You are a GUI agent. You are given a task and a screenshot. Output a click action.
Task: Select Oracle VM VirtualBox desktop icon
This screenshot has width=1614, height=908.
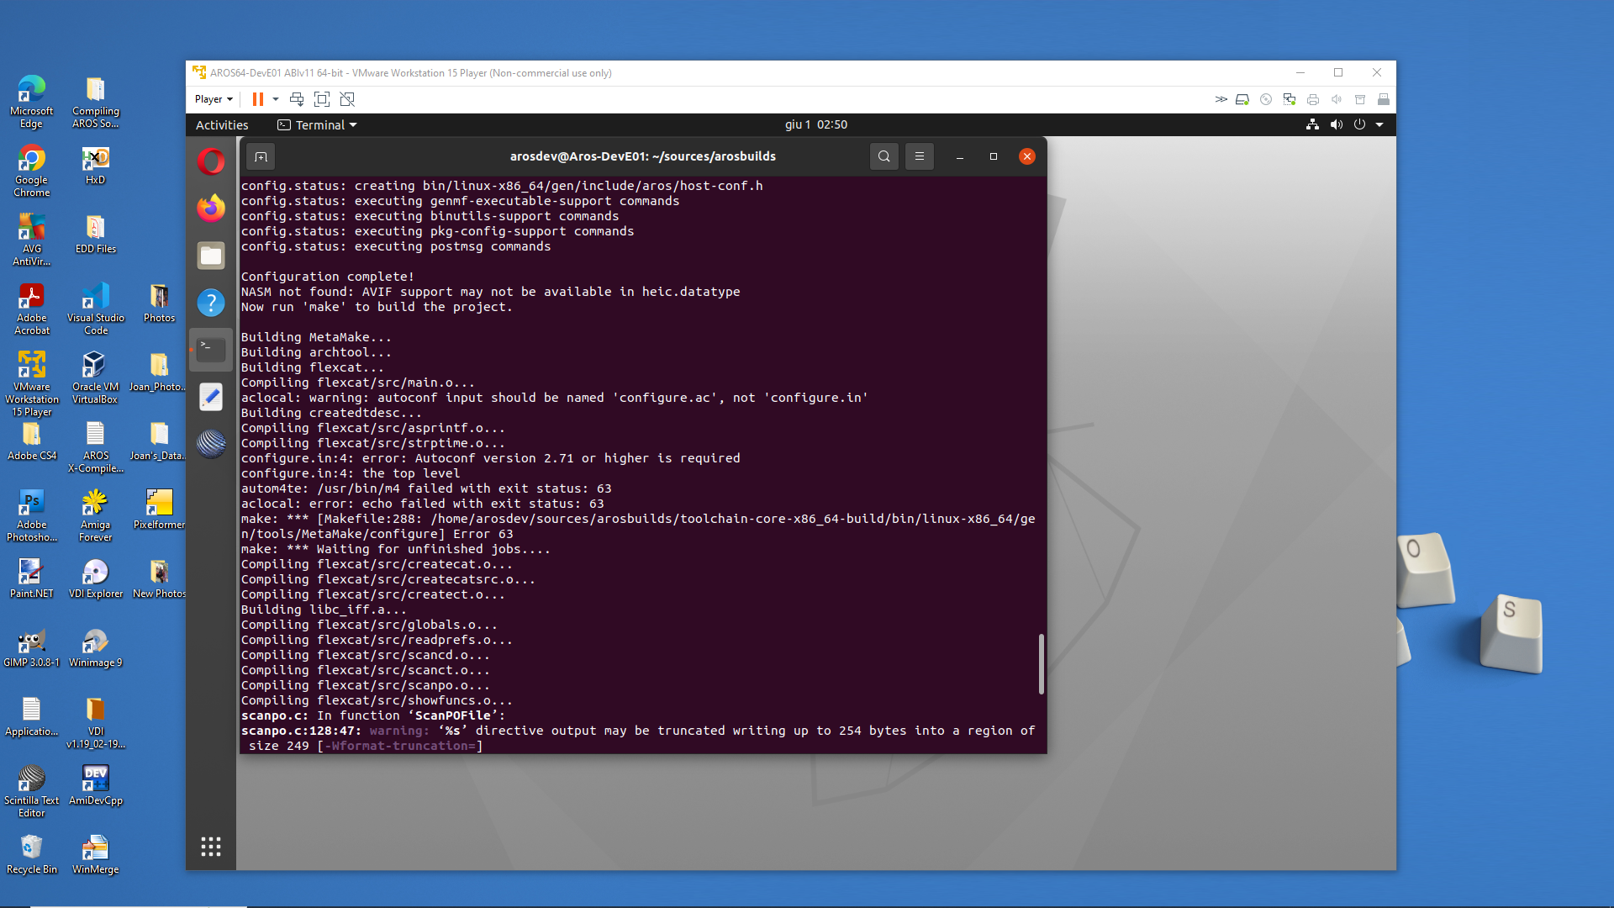pyautogui.click(x=96, y=377)
